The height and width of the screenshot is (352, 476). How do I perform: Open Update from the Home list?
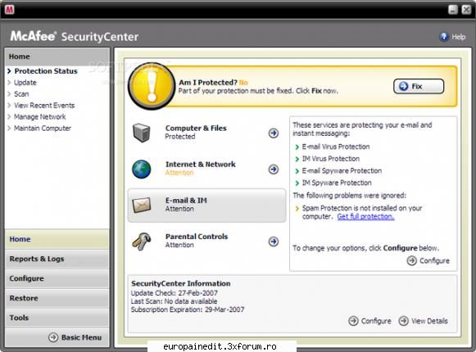pos(25,83)
